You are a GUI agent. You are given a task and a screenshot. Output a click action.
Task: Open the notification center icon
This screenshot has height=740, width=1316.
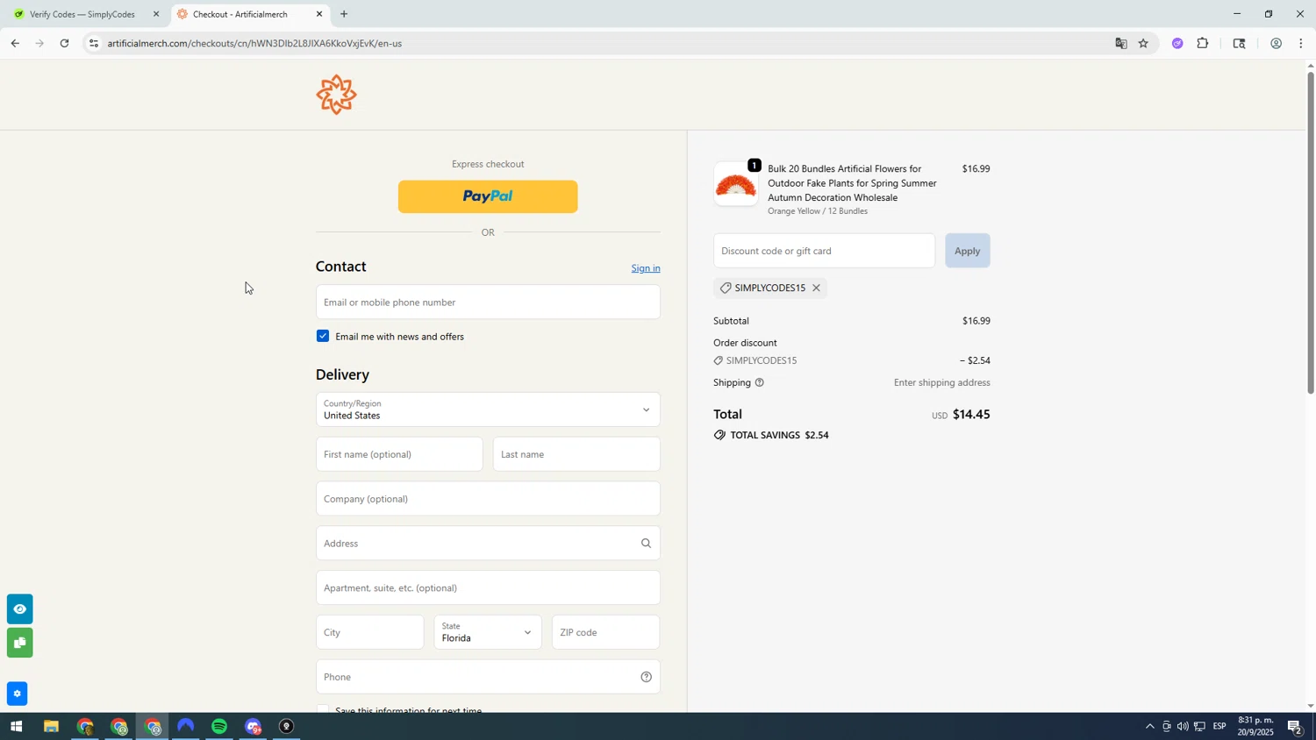point(1294,727)
